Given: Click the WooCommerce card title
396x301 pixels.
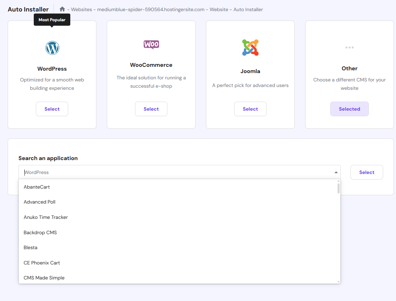Looking at the screenshot, I should click(x=151, y=65).
